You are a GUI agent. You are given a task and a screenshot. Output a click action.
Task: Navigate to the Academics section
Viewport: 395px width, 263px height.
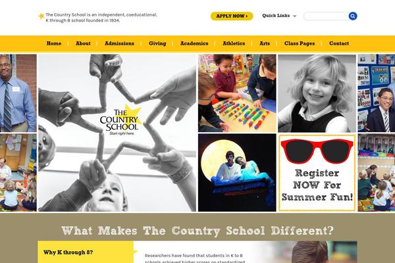(x=194, y=43)
